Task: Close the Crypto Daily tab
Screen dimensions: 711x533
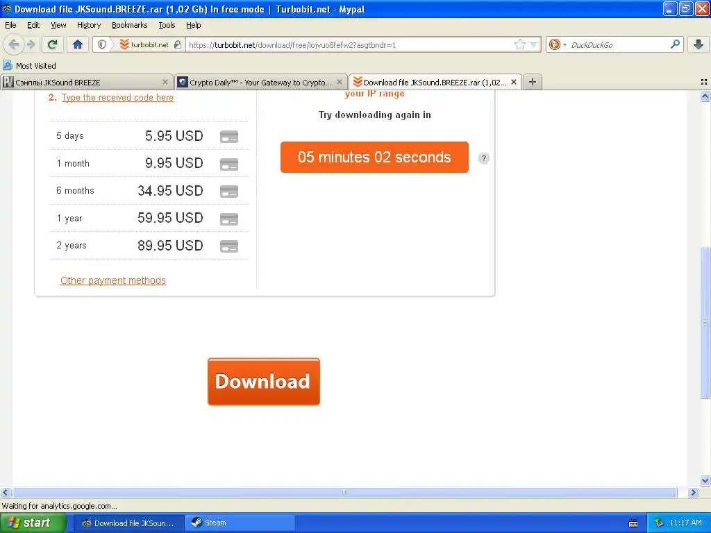Action: click(x=339, y=82)
